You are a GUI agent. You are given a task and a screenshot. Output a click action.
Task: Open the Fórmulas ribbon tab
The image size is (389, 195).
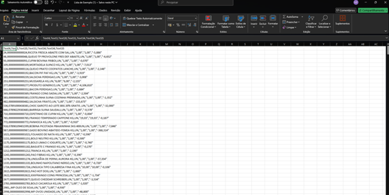[89, 10]
